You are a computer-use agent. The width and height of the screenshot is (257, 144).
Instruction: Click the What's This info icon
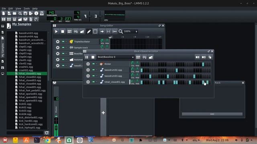tap(36, 13)
